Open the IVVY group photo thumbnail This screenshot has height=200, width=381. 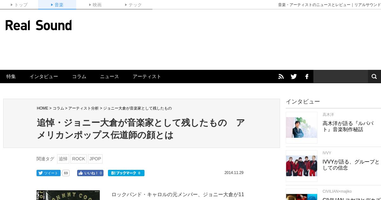tap(302, 166)
